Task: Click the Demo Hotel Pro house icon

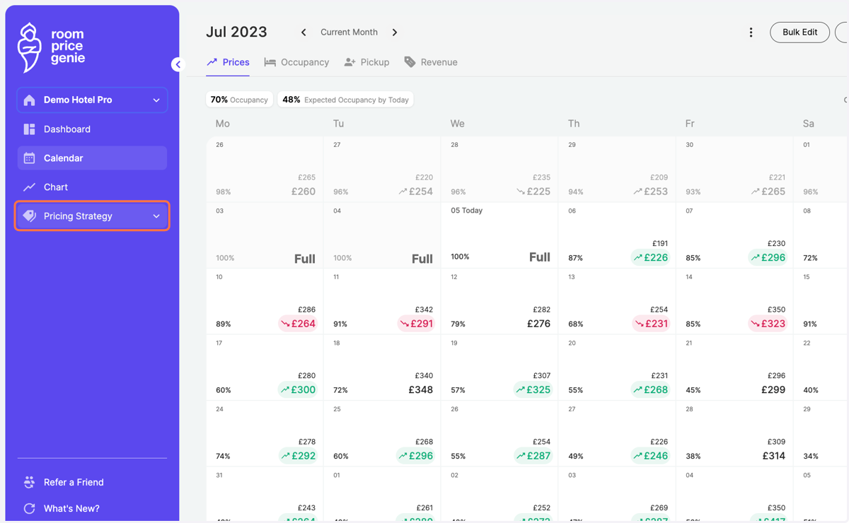Action: point(29,100)
